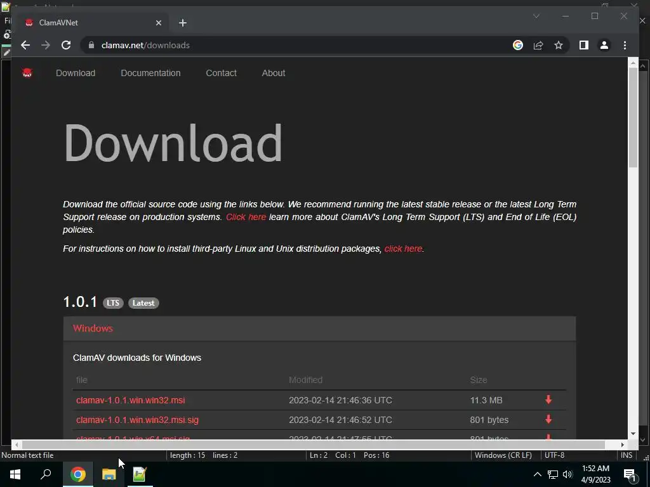Screen dimensions: 650x487
Task: Click the 'file' column header
Action: [x=82, y=380]
